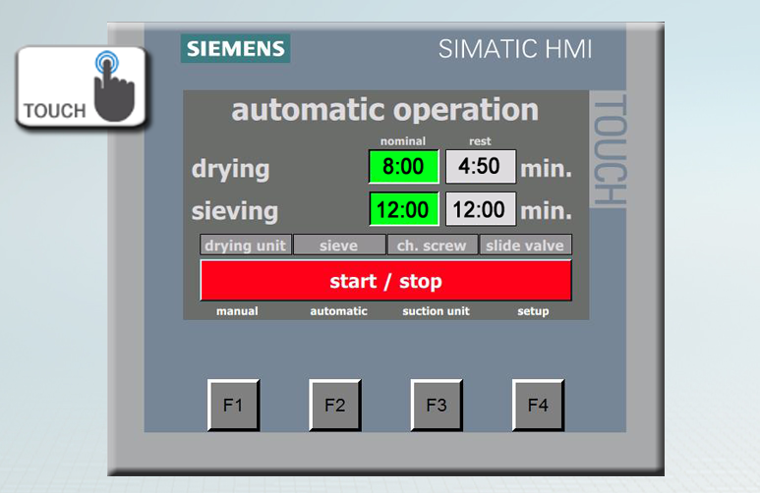Switch to the automatic screen
Viewport: 760px width, 493px height.
click(338, 311)
